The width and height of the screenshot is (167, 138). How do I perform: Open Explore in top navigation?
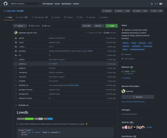coord(76,4)
